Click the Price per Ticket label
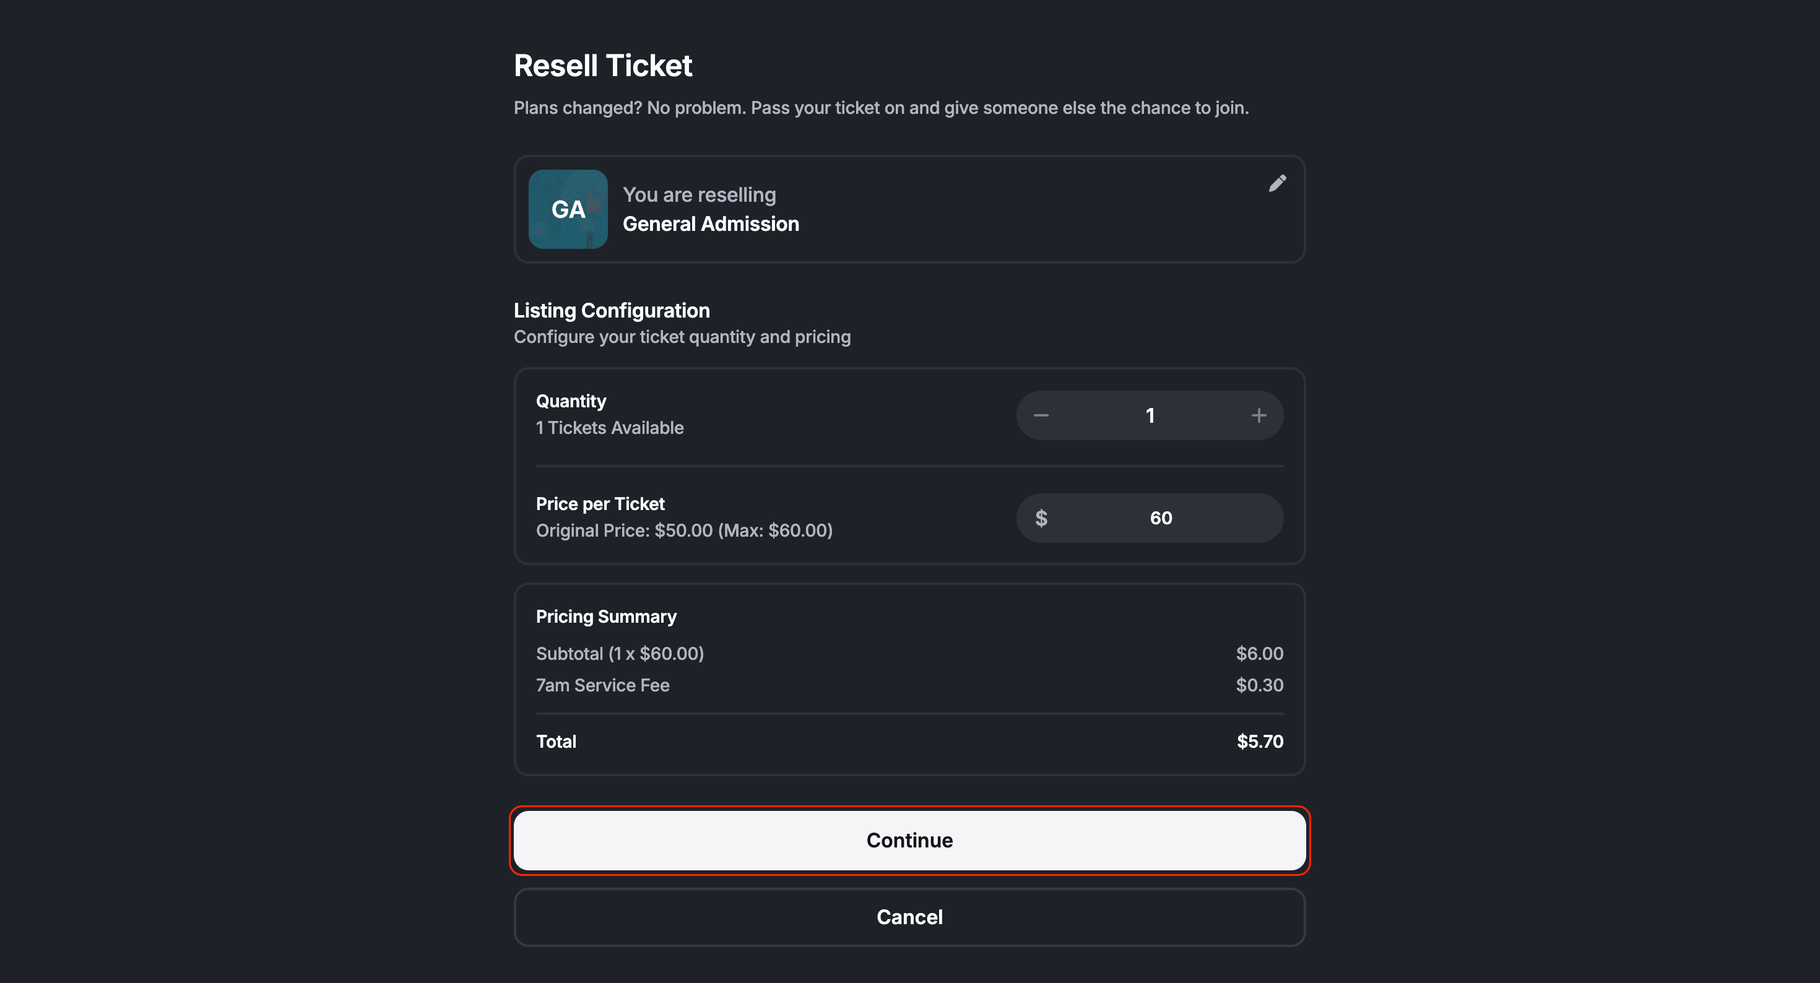Image resolution: width=1820 pixels, height=983 pixels. click(600, 504)
